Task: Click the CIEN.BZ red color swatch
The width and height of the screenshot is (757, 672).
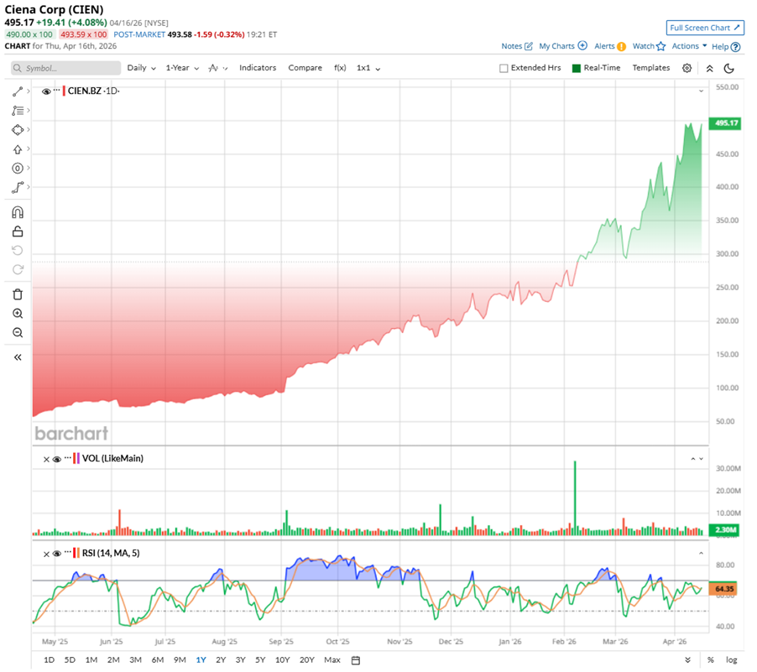Action: 64,91
